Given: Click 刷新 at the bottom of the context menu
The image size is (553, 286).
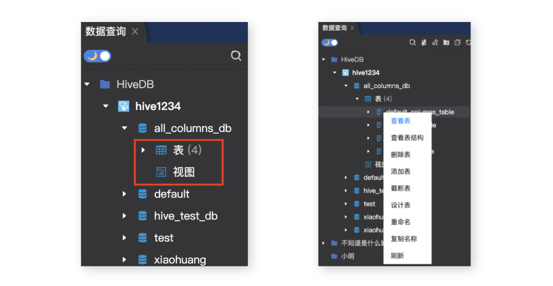Looking at the screenshot, I should click(x=397, y=256).
